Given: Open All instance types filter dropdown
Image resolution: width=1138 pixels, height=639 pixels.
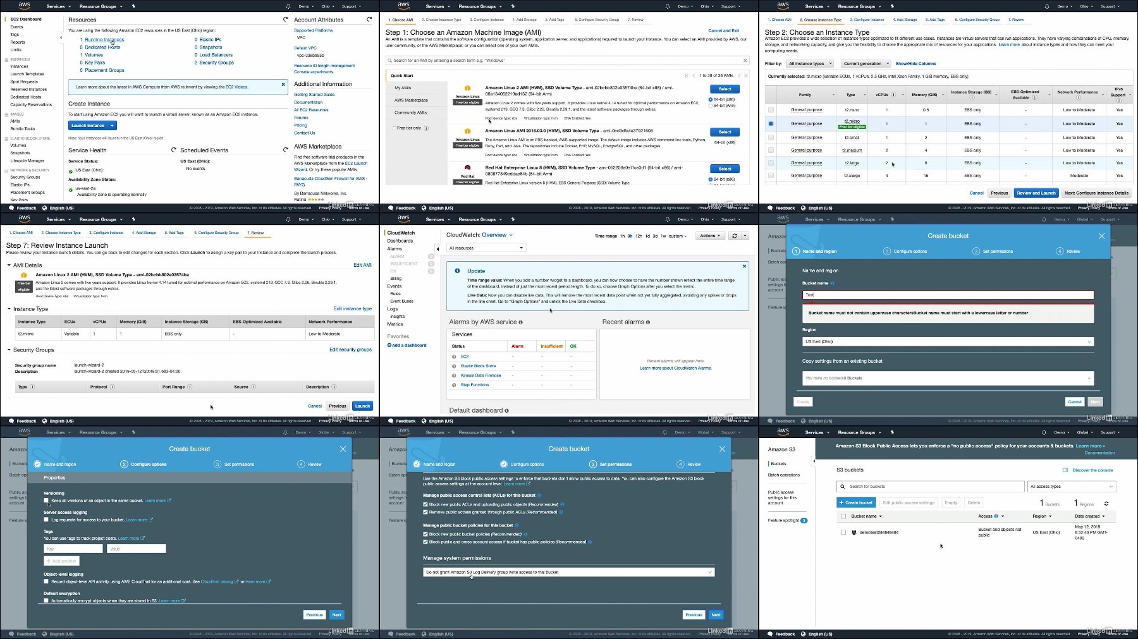Looking at the screenshot, I should (x=811, y=63).
